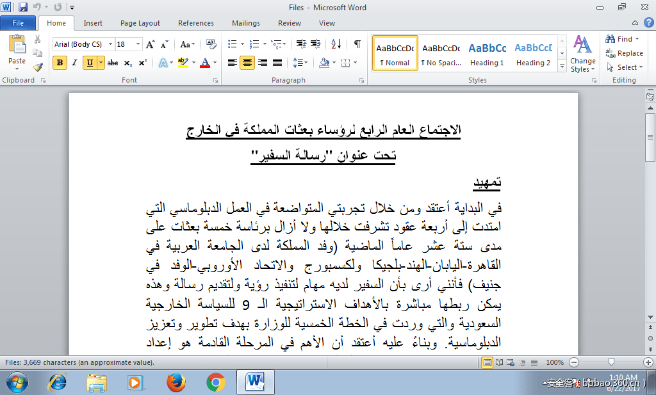Apply bold formatting to text
This screenshot has height=395, width=656.
click(59, 63)
